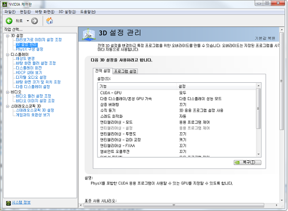288x211 pixels.
Task: Click the 설정 column header
Action: pos(217,86)
